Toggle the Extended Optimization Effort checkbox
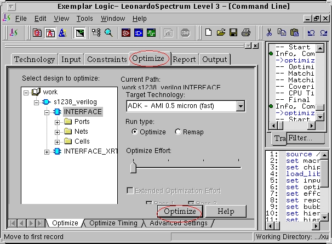 tap(130, 191)
